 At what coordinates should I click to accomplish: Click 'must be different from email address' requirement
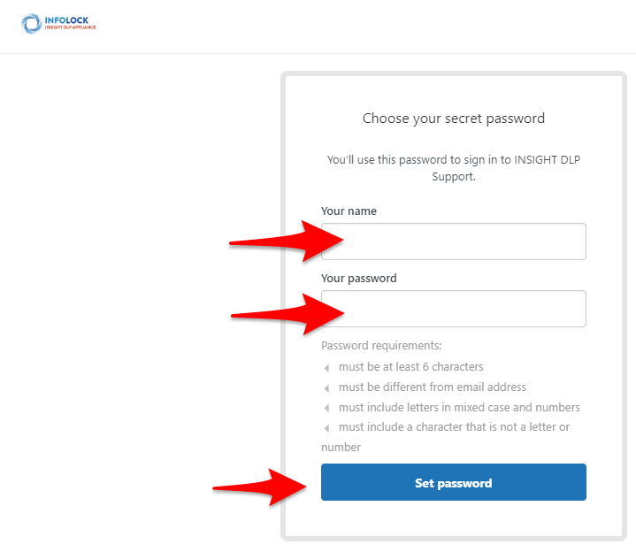pos(433,387)
